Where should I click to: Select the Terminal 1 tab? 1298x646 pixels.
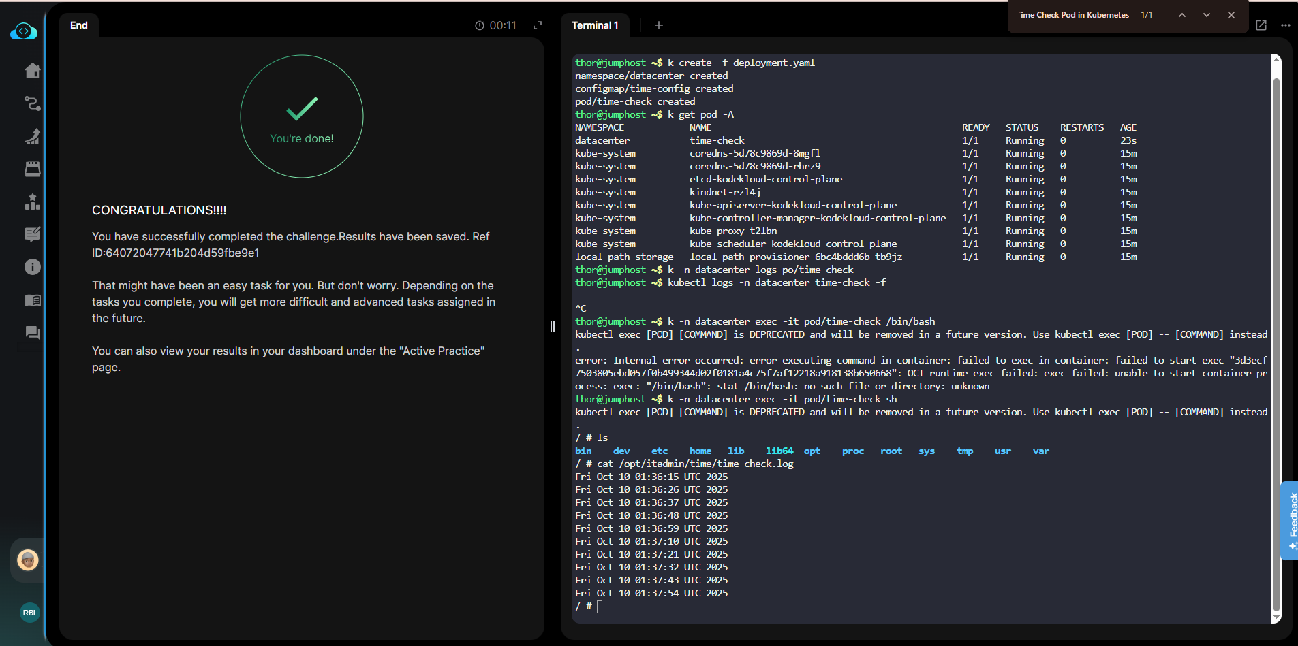[x=595, y=25]
